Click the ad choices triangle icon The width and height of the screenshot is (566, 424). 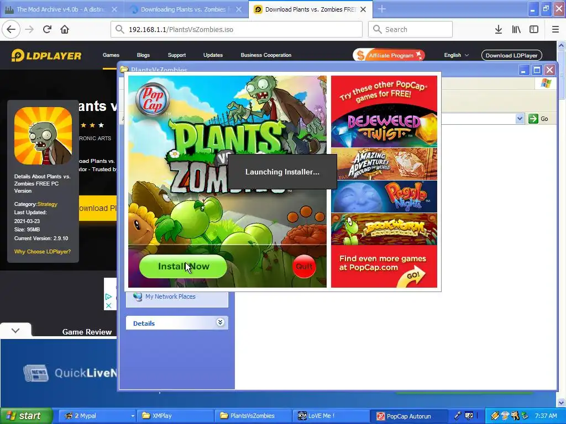click(108, 296)
